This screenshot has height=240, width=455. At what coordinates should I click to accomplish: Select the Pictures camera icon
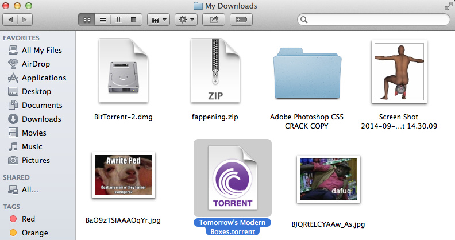pyautogui.click(x=13, y=160)
